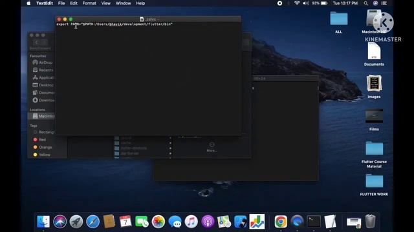
Task: Open the TextEdit application menu
Action: pos(45,3)
